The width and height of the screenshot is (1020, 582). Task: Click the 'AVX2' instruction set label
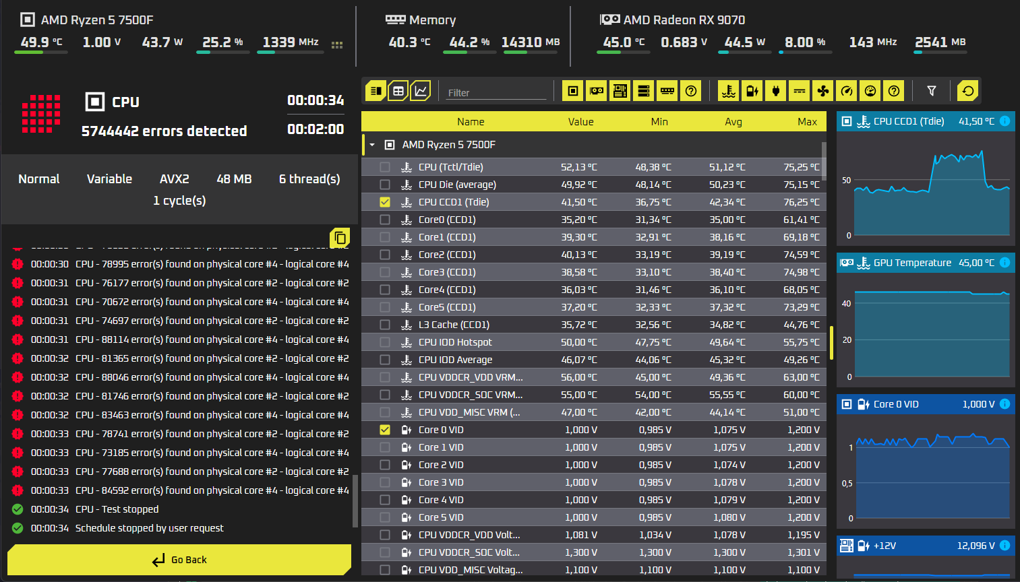pyautogui.click(x=174, y=179)
